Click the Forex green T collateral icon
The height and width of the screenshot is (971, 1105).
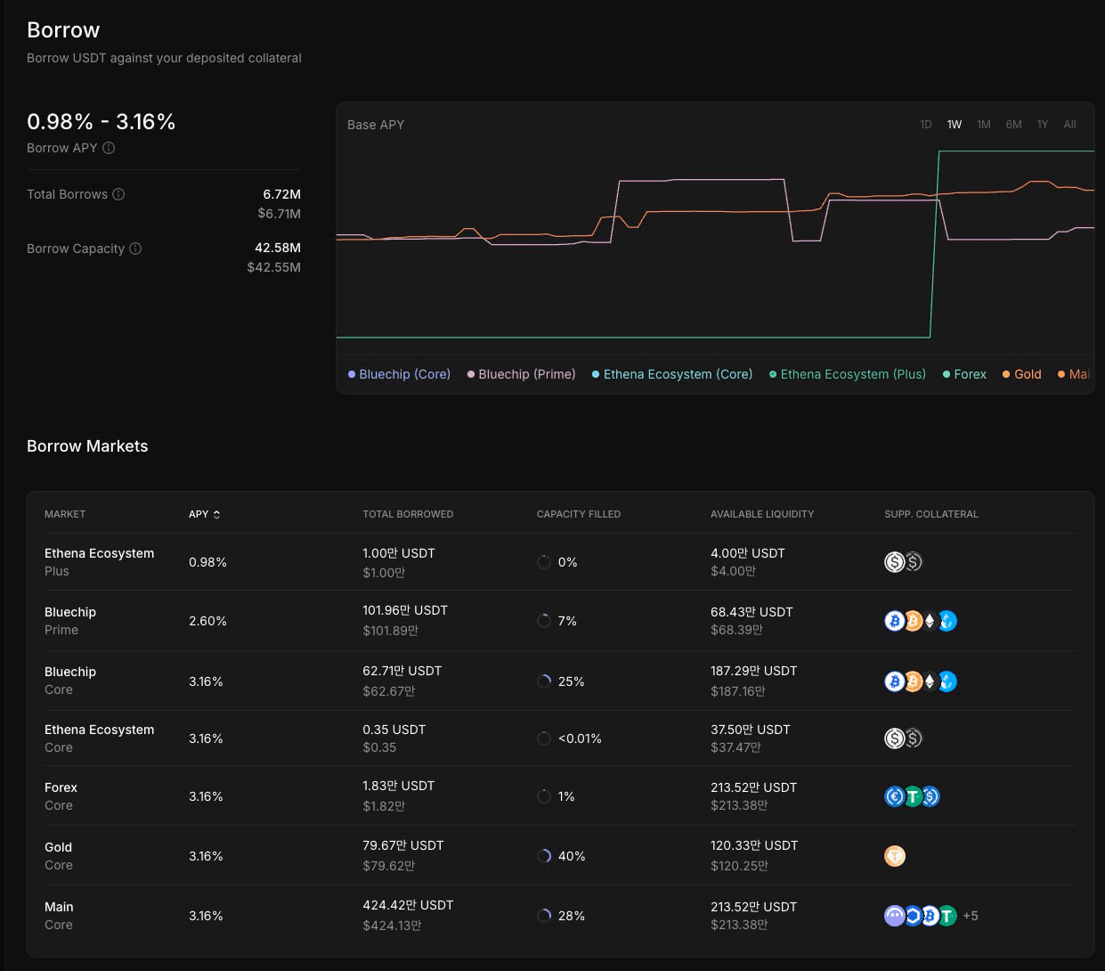pos(913,796)
